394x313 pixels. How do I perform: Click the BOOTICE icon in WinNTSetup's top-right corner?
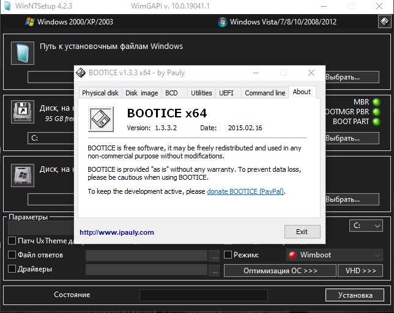(384, 21)
